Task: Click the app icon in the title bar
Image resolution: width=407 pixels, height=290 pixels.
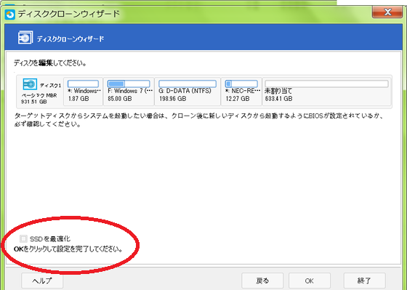Action: (10, 15)
